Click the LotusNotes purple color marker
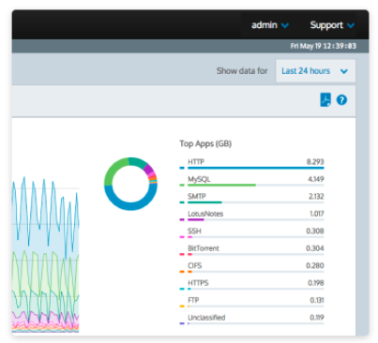378x343 pixels. tap(182, 219)
